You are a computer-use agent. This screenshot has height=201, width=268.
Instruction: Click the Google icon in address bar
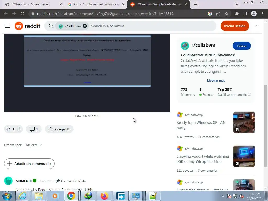point(210,14)
